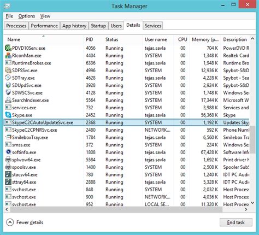Click the Task Manager title bar icon
The width and height of the screenshot is (259, 235).
point(7,6)
